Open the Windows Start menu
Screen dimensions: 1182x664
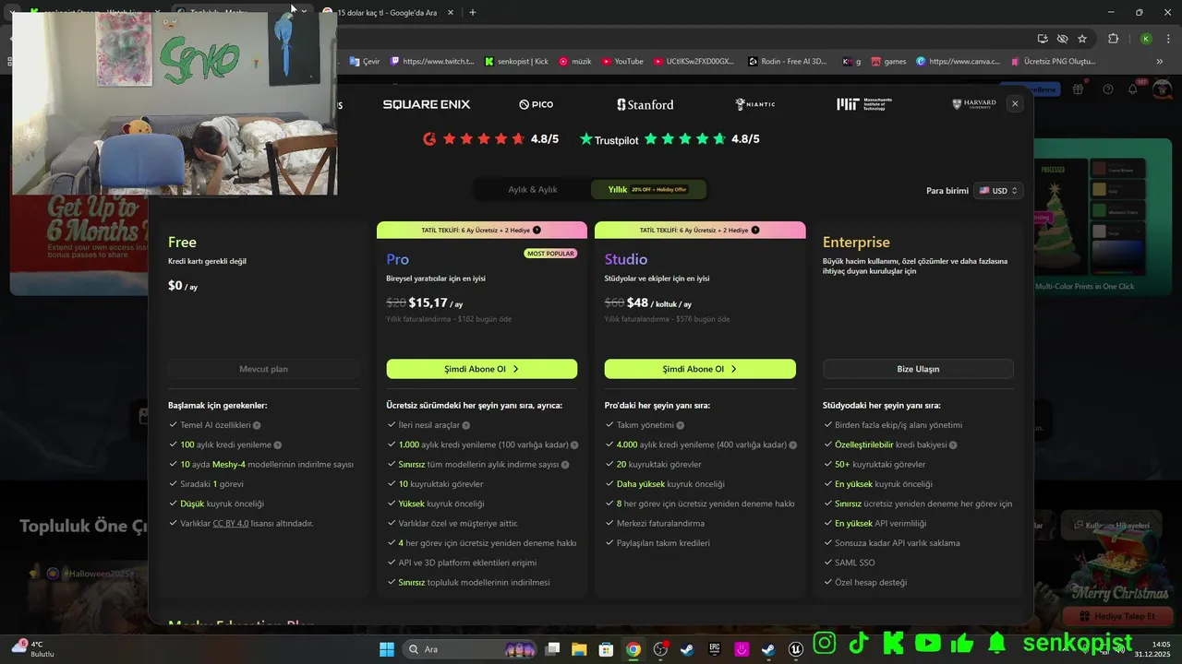tap(386, 649)
